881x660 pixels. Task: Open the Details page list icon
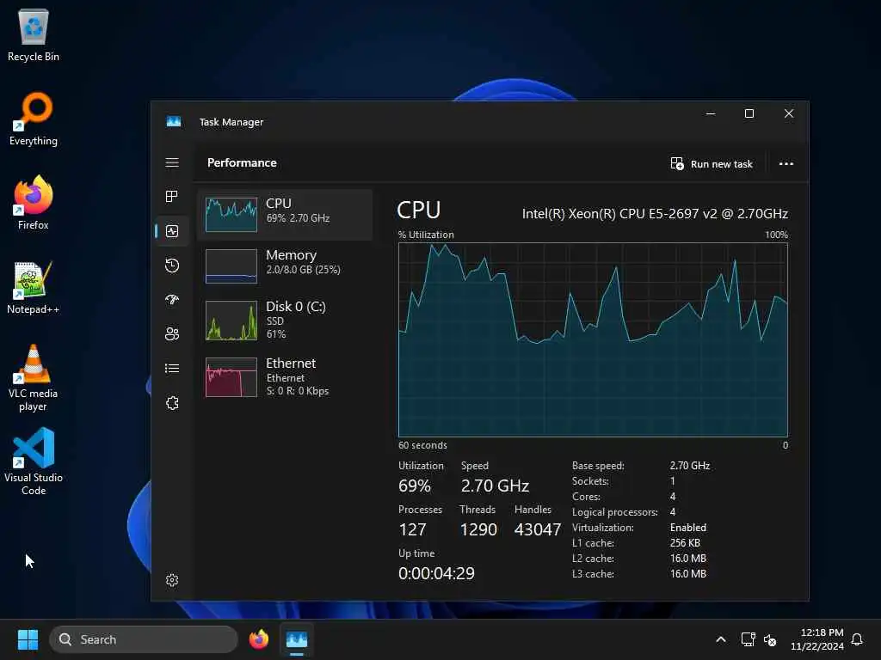tap(172, 369)
